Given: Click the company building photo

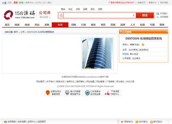Looking at the screenshot, I should 97,53.
